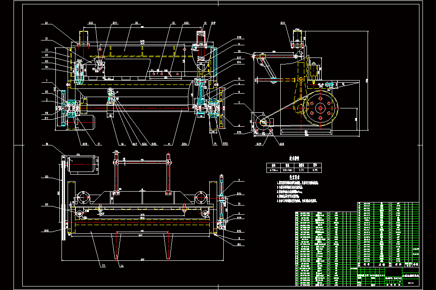436x290 pixels.
Task: Click the 5.73 table cell
Action: point(301,170)
